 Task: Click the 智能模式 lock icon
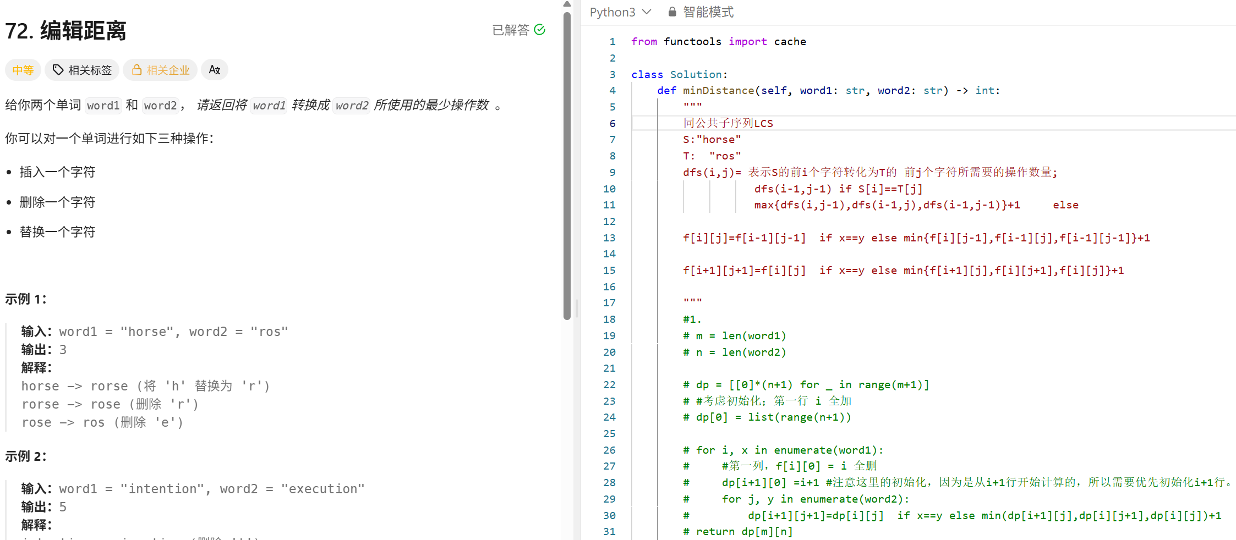(x=672, y=12)
